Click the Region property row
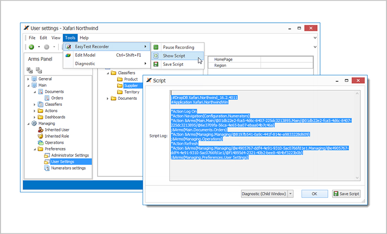The width and height of the screenshot is (387, 234). pyautogui.click(x=261, y=65)
